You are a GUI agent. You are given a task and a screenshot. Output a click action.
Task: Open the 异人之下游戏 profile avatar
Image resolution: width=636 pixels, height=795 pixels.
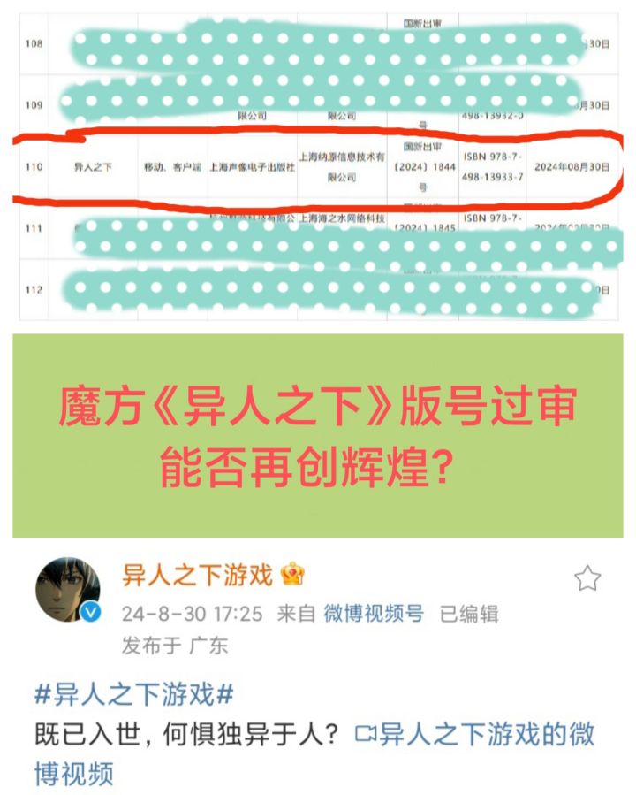(67, 590)
